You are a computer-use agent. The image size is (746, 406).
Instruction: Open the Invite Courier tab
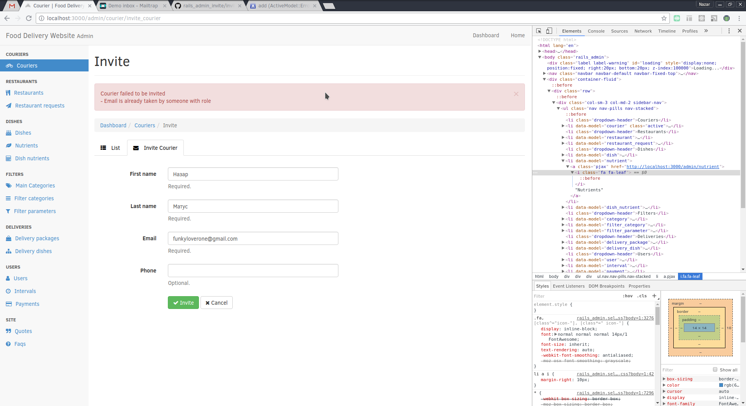155,148
